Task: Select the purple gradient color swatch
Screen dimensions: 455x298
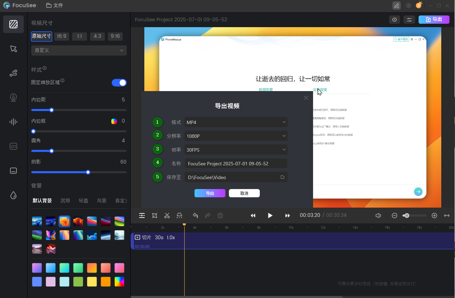Action: pyautogui.click(x=37, y=268)
